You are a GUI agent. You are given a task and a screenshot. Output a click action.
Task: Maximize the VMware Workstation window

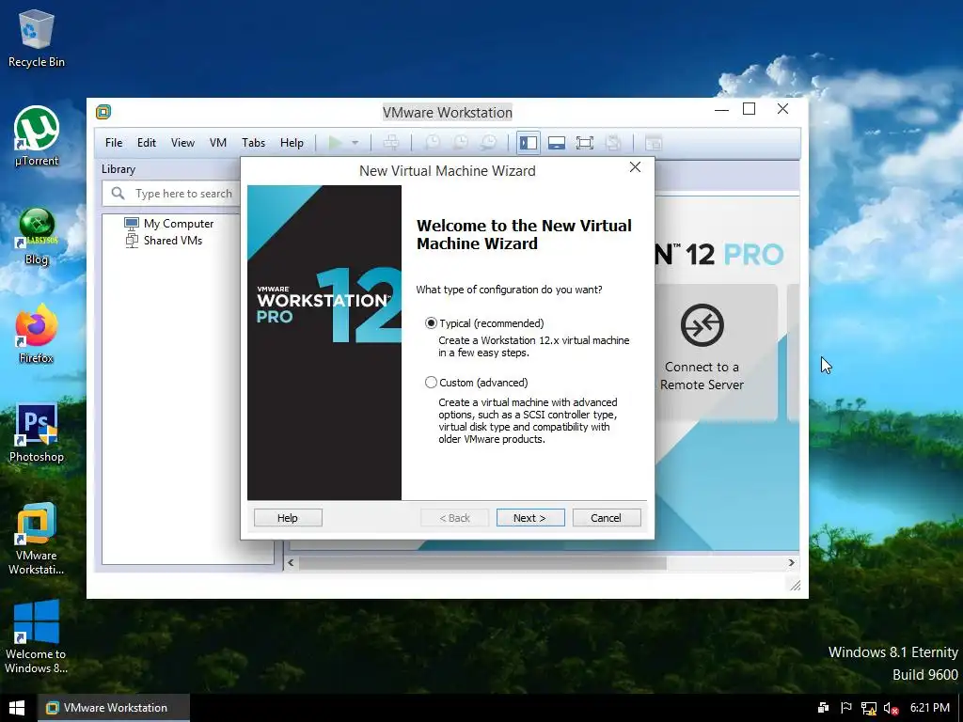point(750,109)
